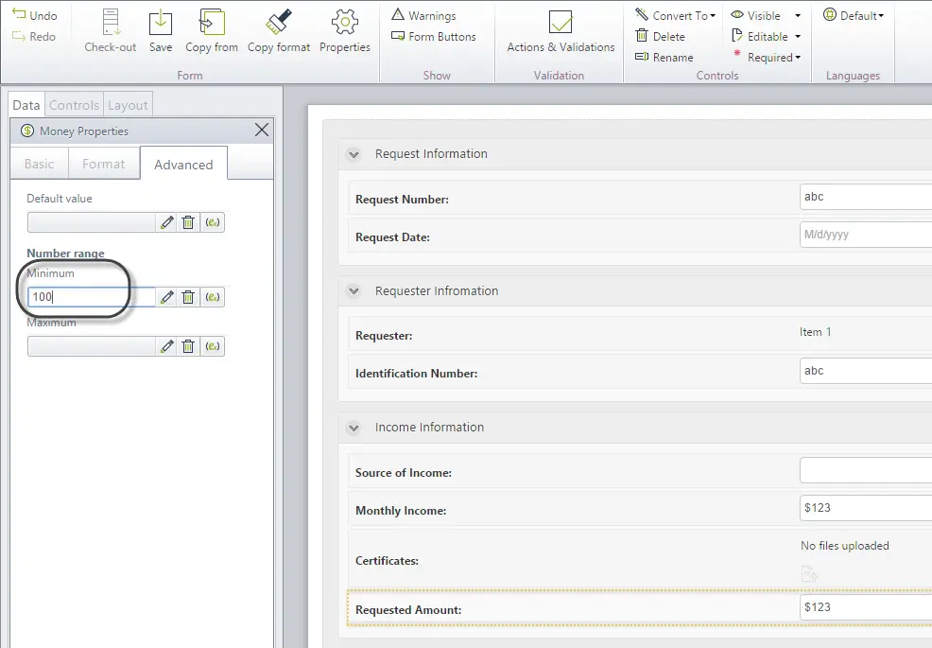Screen dimensions: 932x648
Task: Collapse the Request Information section
Action: [354, 154]
